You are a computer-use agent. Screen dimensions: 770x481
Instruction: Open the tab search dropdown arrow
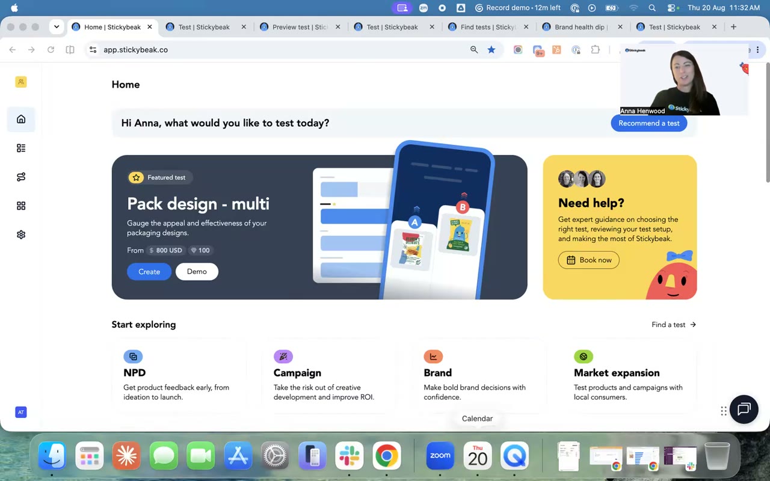click(57, 27)
